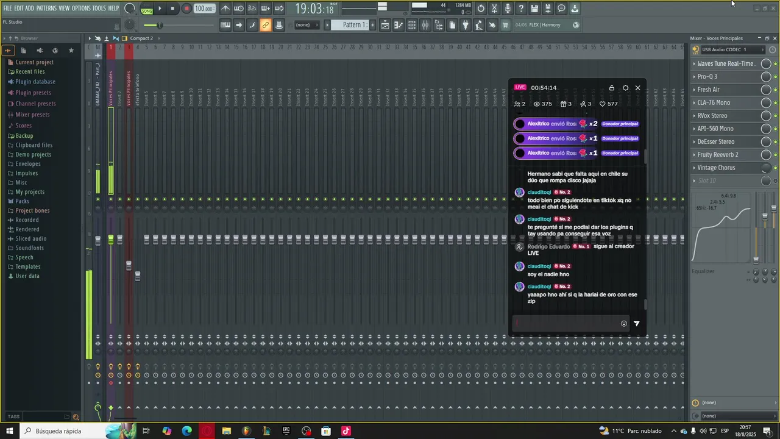780x439 pixels.
Task: Start playback with the play button
Action: pyautogui.click(x=160, y=9)
